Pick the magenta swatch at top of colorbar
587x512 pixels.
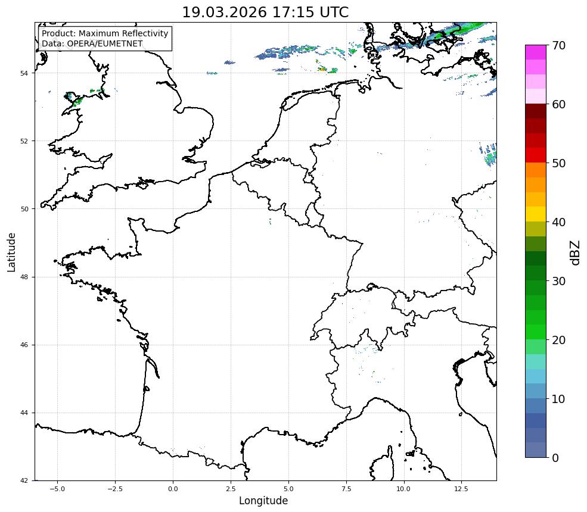click(x=536, y=52)
